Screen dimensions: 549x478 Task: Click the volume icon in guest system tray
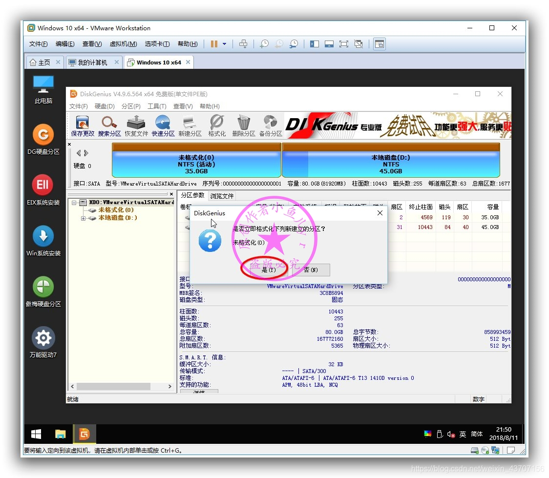click(x=451, y=434)
